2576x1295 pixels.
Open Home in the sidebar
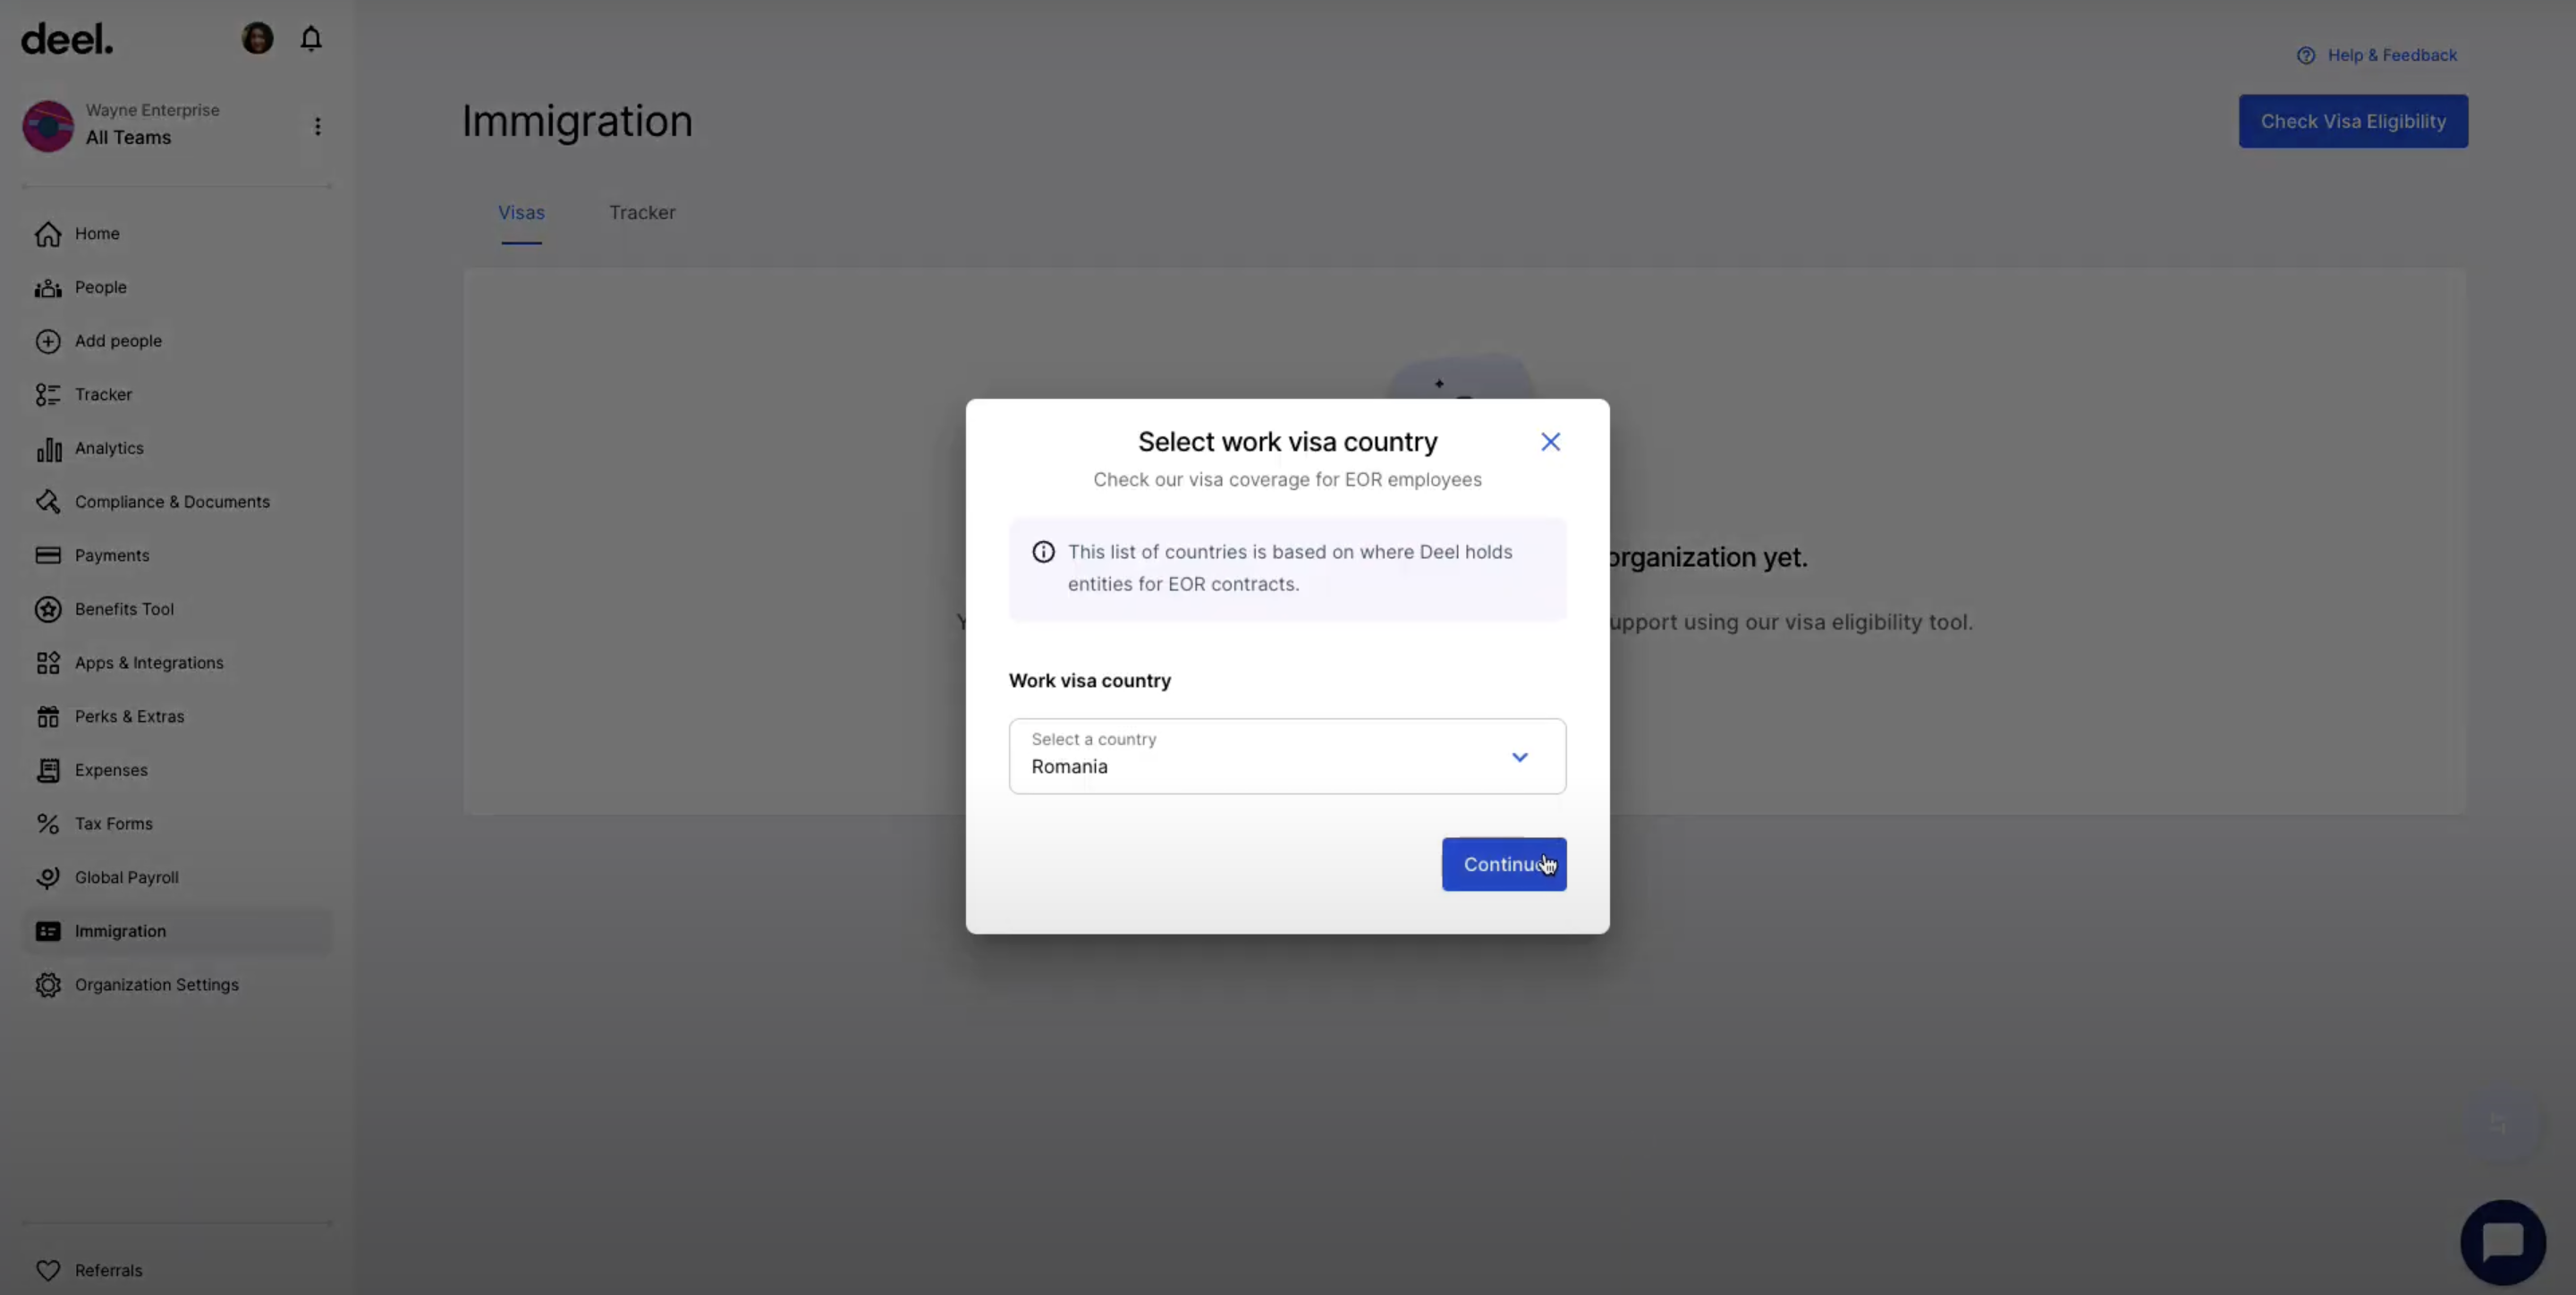[177, 233]
